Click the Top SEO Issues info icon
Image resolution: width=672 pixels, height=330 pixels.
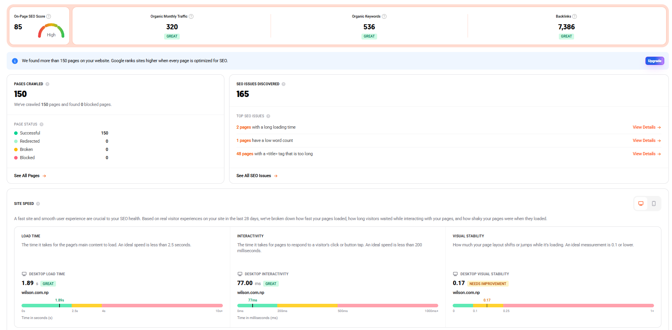point(268,116)
